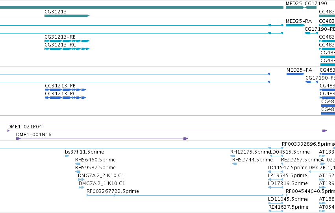Select the MED25 gene label

[x=294, y=4]
